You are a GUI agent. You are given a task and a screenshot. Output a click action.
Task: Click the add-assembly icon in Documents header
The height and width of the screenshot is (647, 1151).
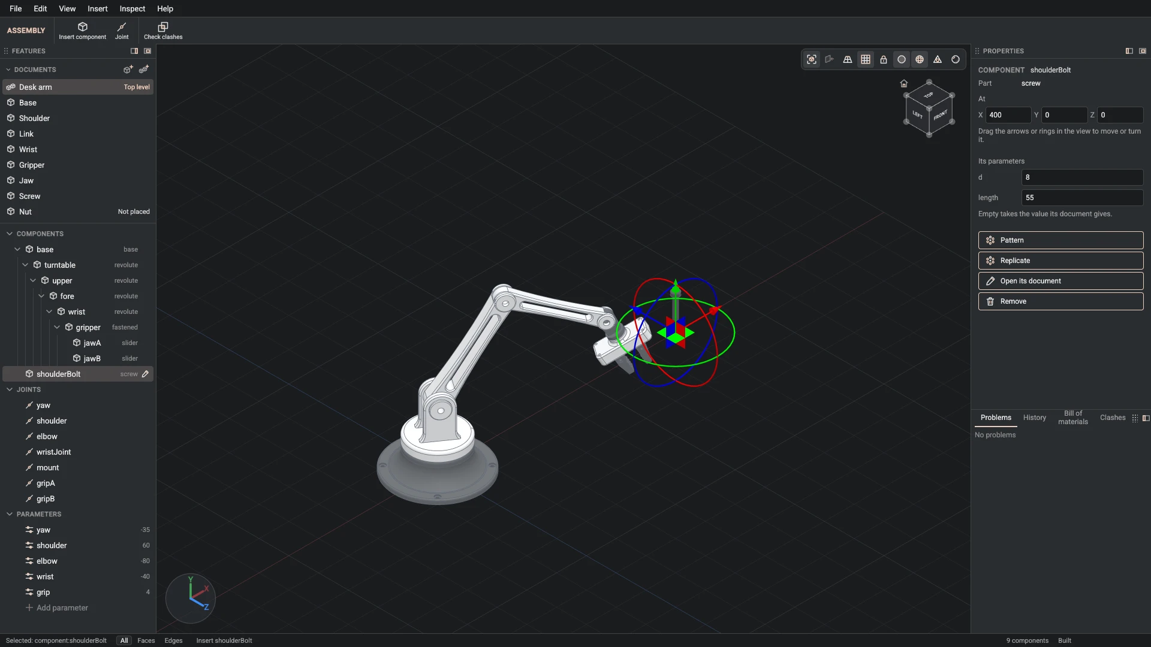tap(144, 69)
